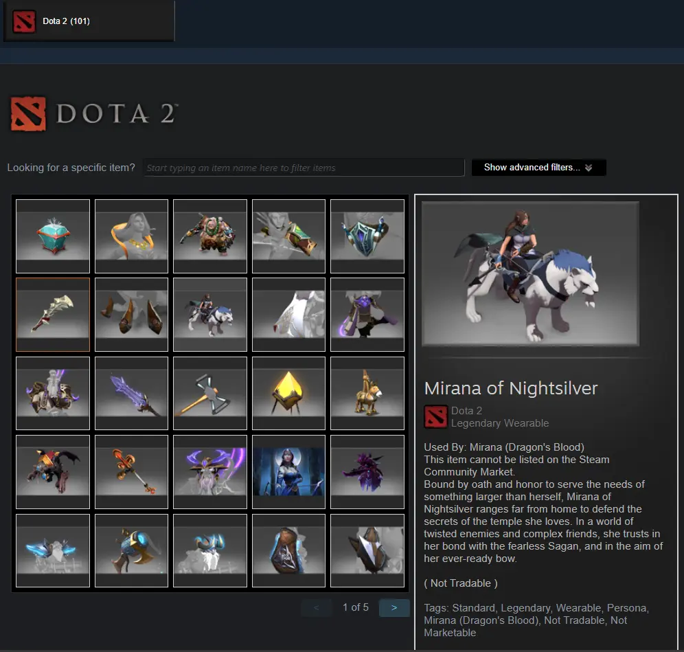Select the purple horned armor set item

tap(53, 393)
